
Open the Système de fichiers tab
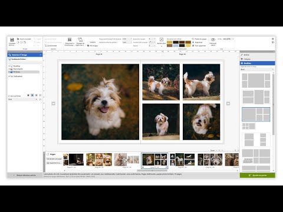(17, 59)
